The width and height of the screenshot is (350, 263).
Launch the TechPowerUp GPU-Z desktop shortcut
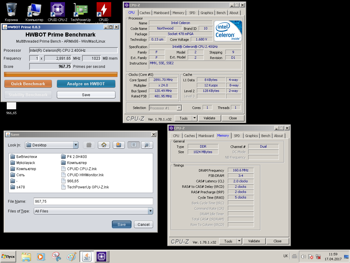[x=81, y=12]
